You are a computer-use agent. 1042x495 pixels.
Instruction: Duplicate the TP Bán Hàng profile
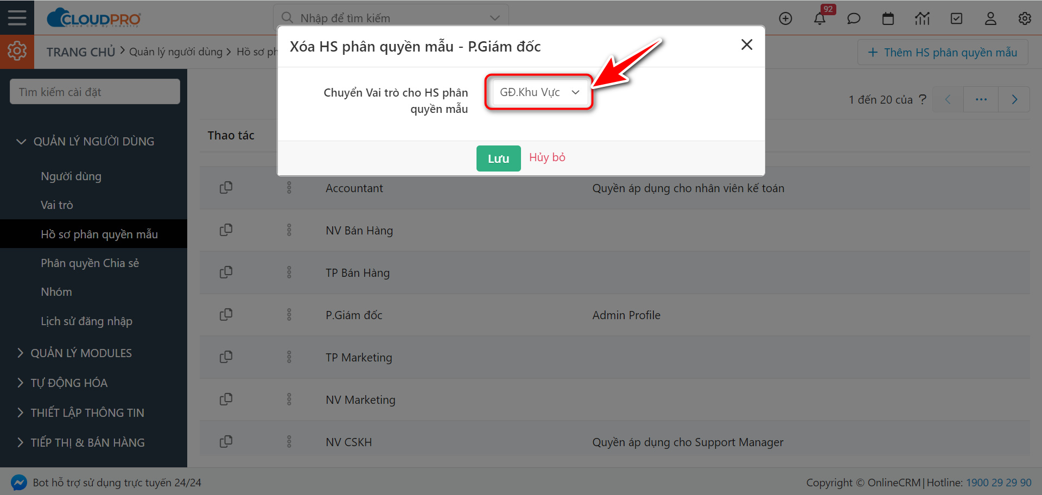226,272
